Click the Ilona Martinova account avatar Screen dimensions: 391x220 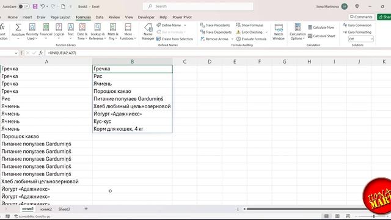[x=345, y=7]
